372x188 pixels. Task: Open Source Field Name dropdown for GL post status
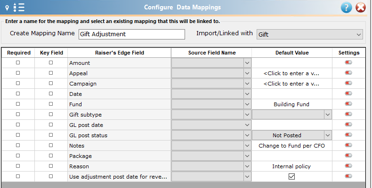point(211,135)
